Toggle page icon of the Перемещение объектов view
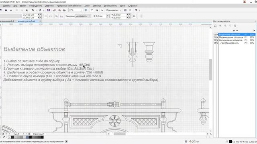257x144 pixels. point(215,37)
